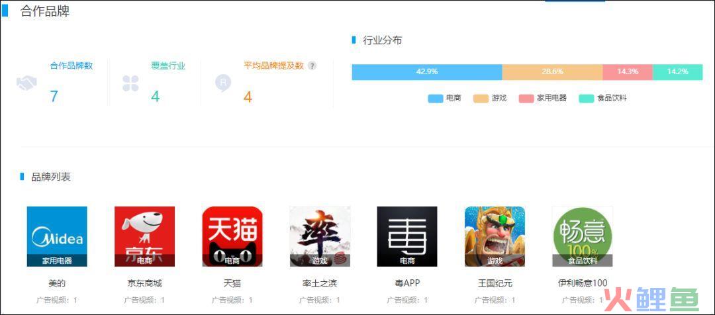Select the 天猫 brand logo tile
This screenshot has height=315, width=715.
pos(232,236)
